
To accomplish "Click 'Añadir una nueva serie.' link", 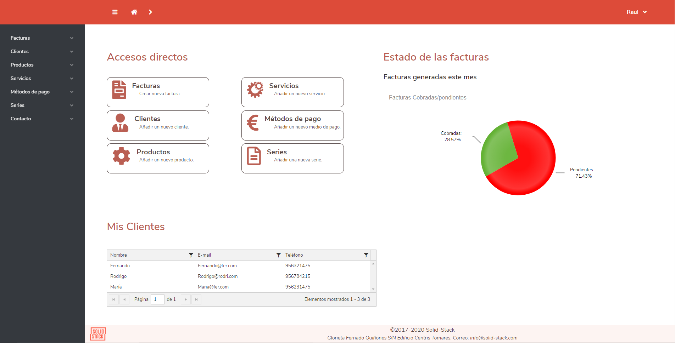I will coord(298,160).
